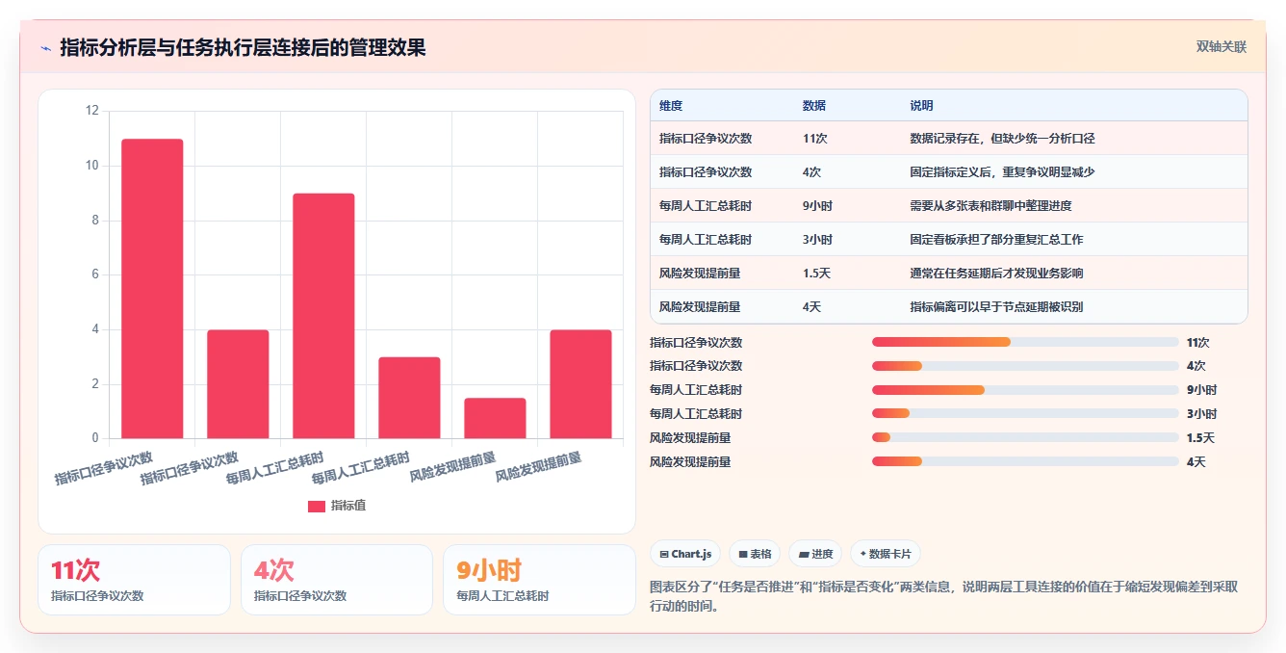The width and height of the screenshot is (1286, 653).
Task: Click the title 指标分析层与任务执行层连接后的管理效果
Action: (x=243, y=47)
